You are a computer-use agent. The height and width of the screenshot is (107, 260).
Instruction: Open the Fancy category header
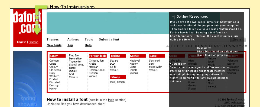click(57, 56)
